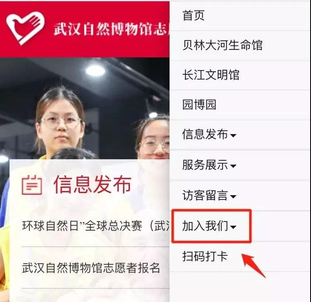Open the 首页 menu item
The height and width of the screenshot is (302, 311).
(x=240, y=16)
